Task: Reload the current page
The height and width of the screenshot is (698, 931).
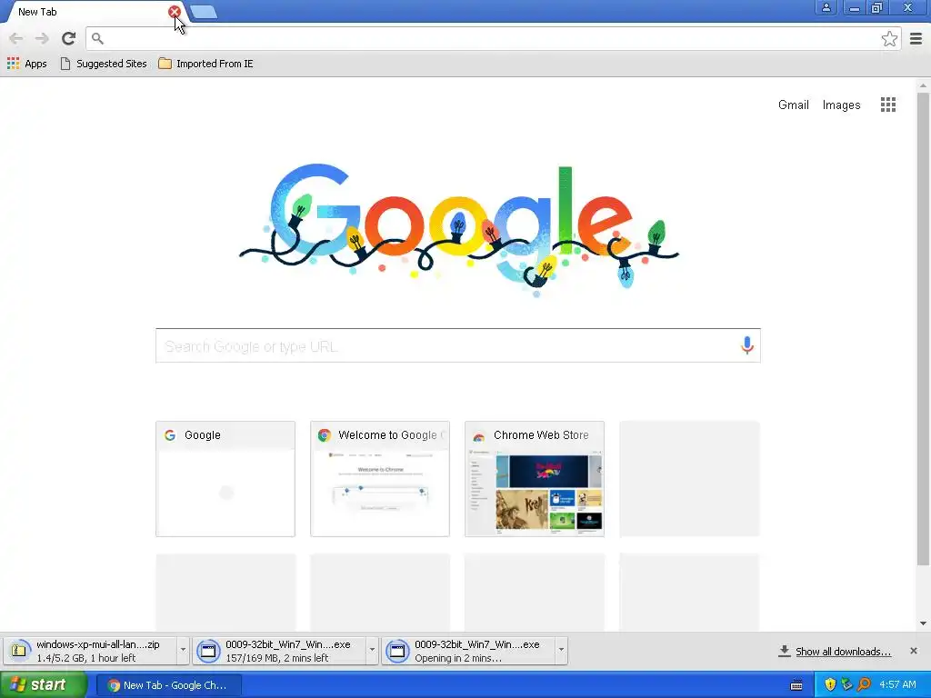Action: tap(69, 38)
